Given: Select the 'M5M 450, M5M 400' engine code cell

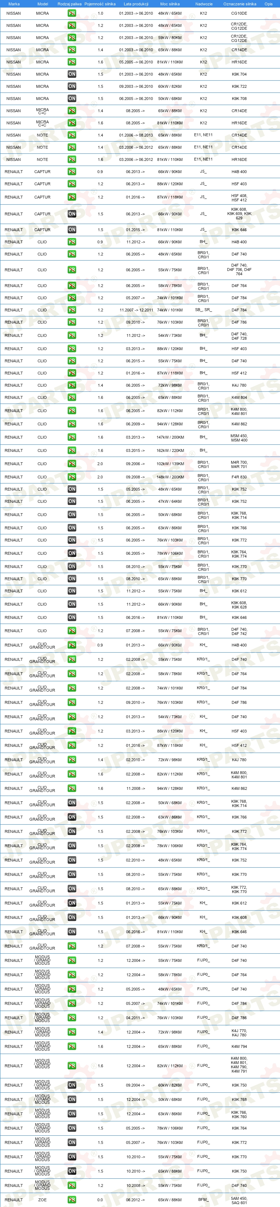Looking at the screenshot, I should click(239, 438).
